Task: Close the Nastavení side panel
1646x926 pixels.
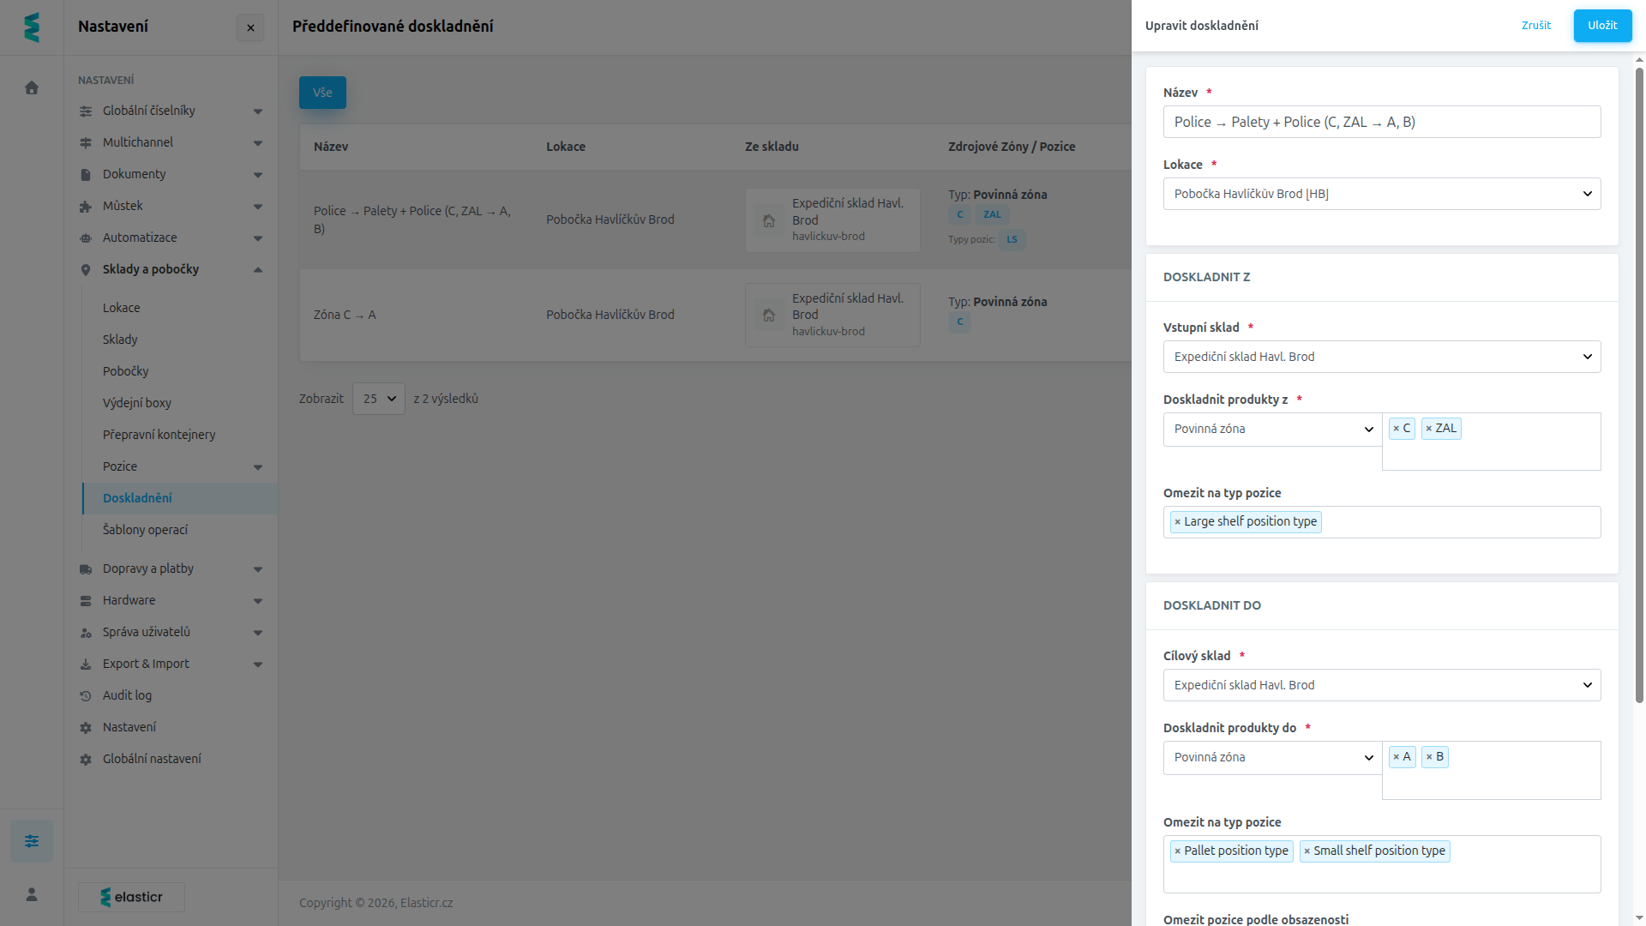Action: pos(250,27)
